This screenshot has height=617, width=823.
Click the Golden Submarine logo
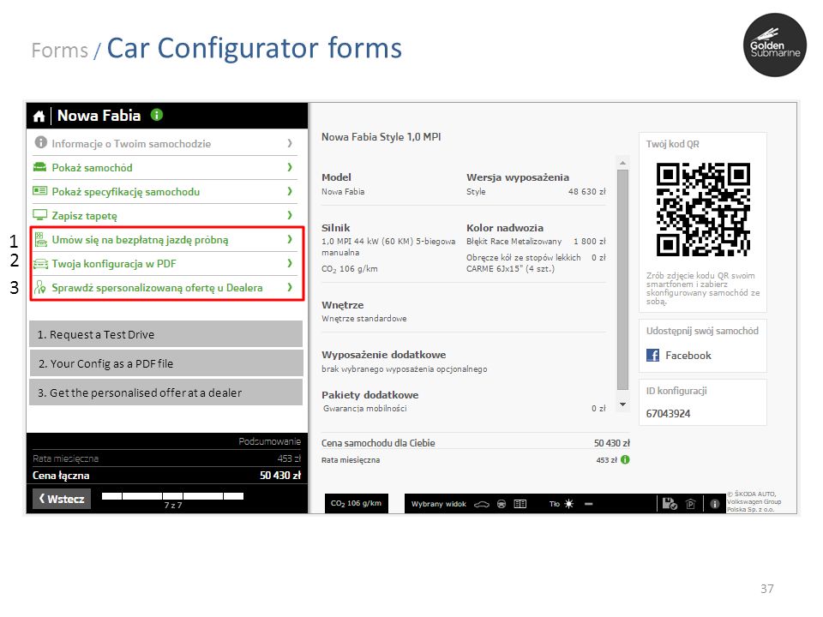775,45
